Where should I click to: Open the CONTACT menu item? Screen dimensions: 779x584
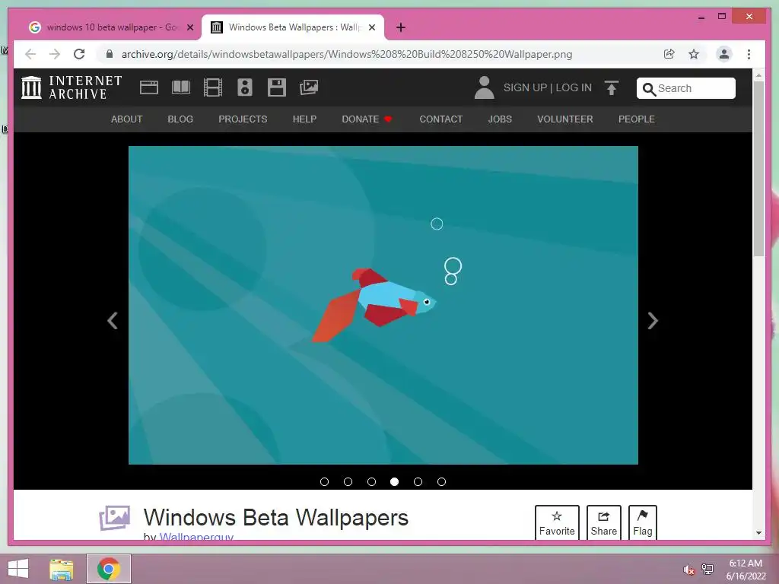click(x=440, y=119)
